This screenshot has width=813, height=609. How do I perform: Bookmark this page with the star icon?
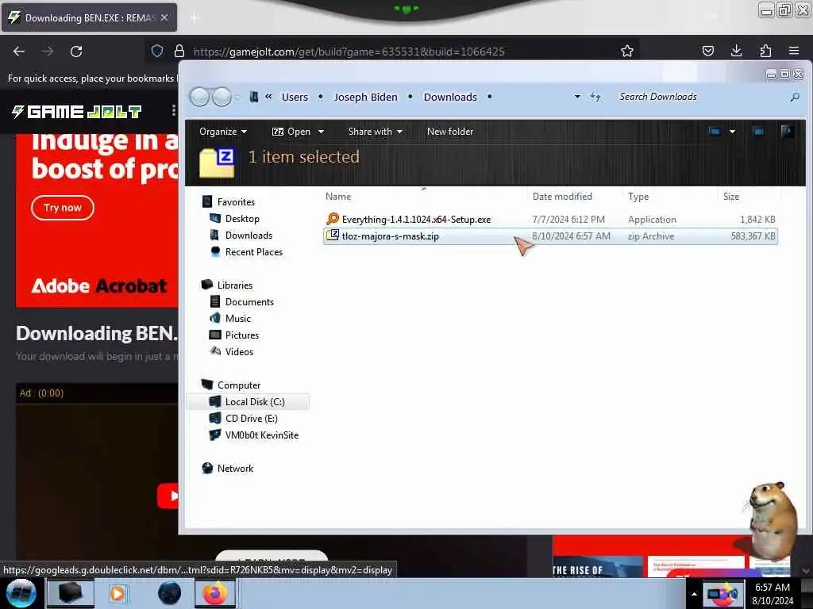(627, 51)
